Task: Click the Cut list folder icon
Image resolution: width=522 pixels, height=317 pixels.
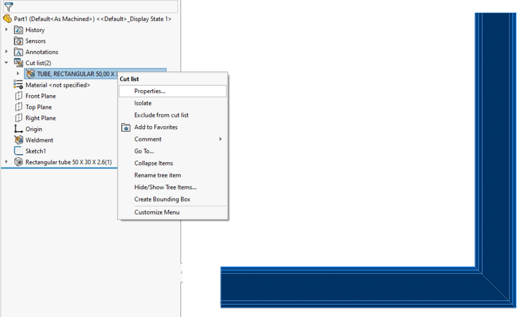Action: click(17, 63)
